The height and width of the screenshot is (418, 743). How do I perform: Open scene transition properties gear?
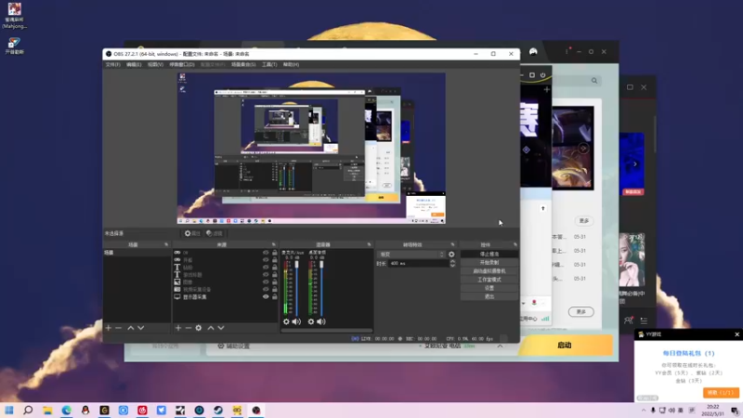451,255
